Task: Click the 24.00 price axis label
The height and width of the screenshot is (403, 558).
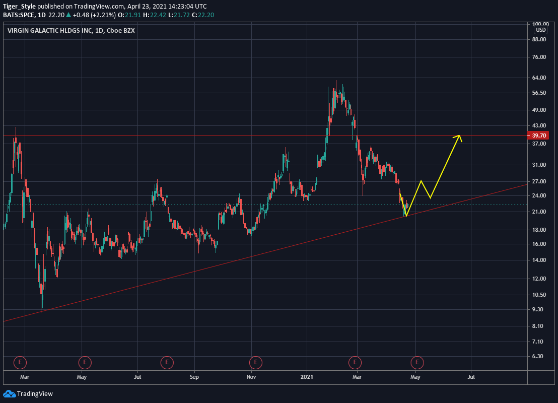Action: point(539,196)
